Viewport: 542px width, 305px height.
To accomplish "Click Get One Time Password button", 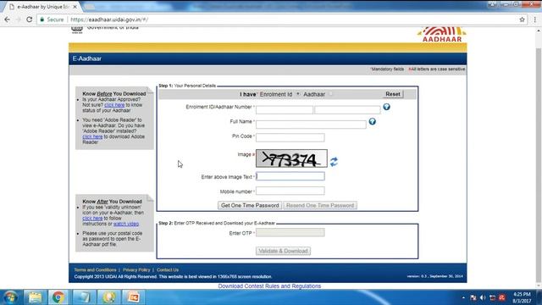I will pyautogui.click(x=250, y=205).
